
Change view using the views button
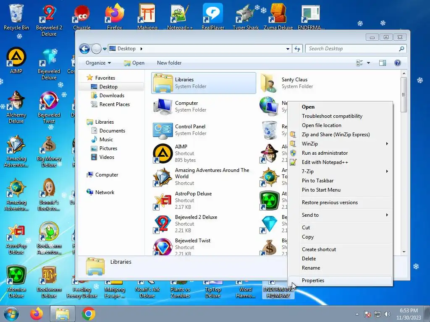tap(359, 63)
